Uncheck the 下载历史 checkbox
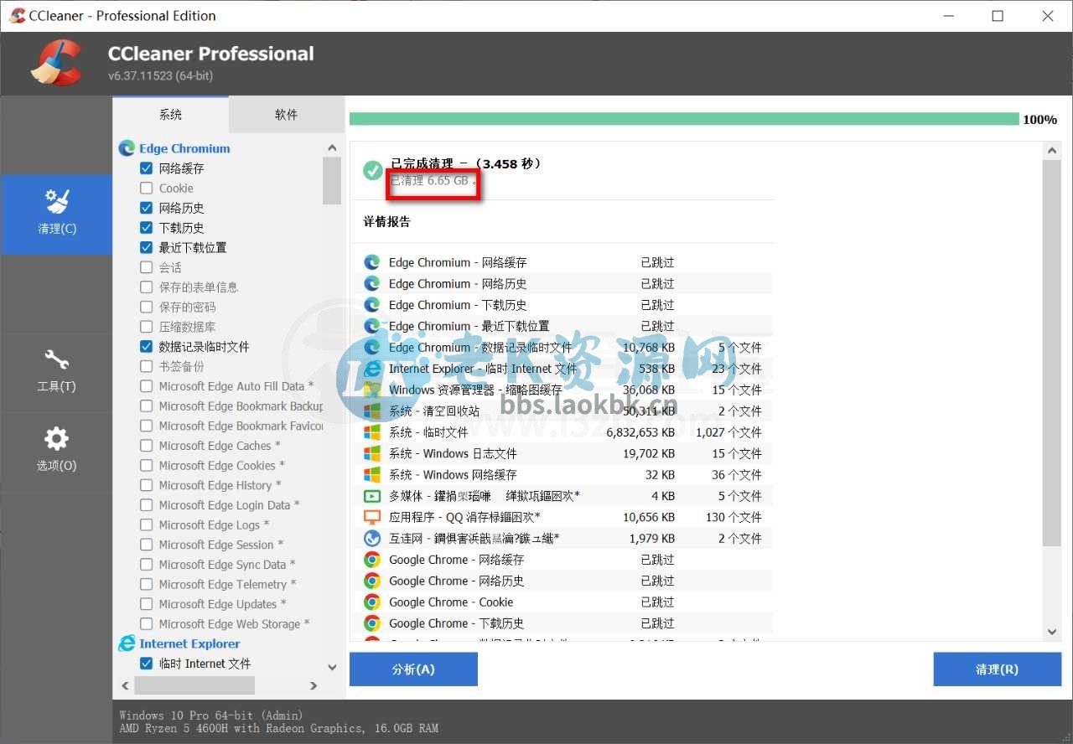The width and height of the screenshot is (1073, 744). [x=146, y=228]
